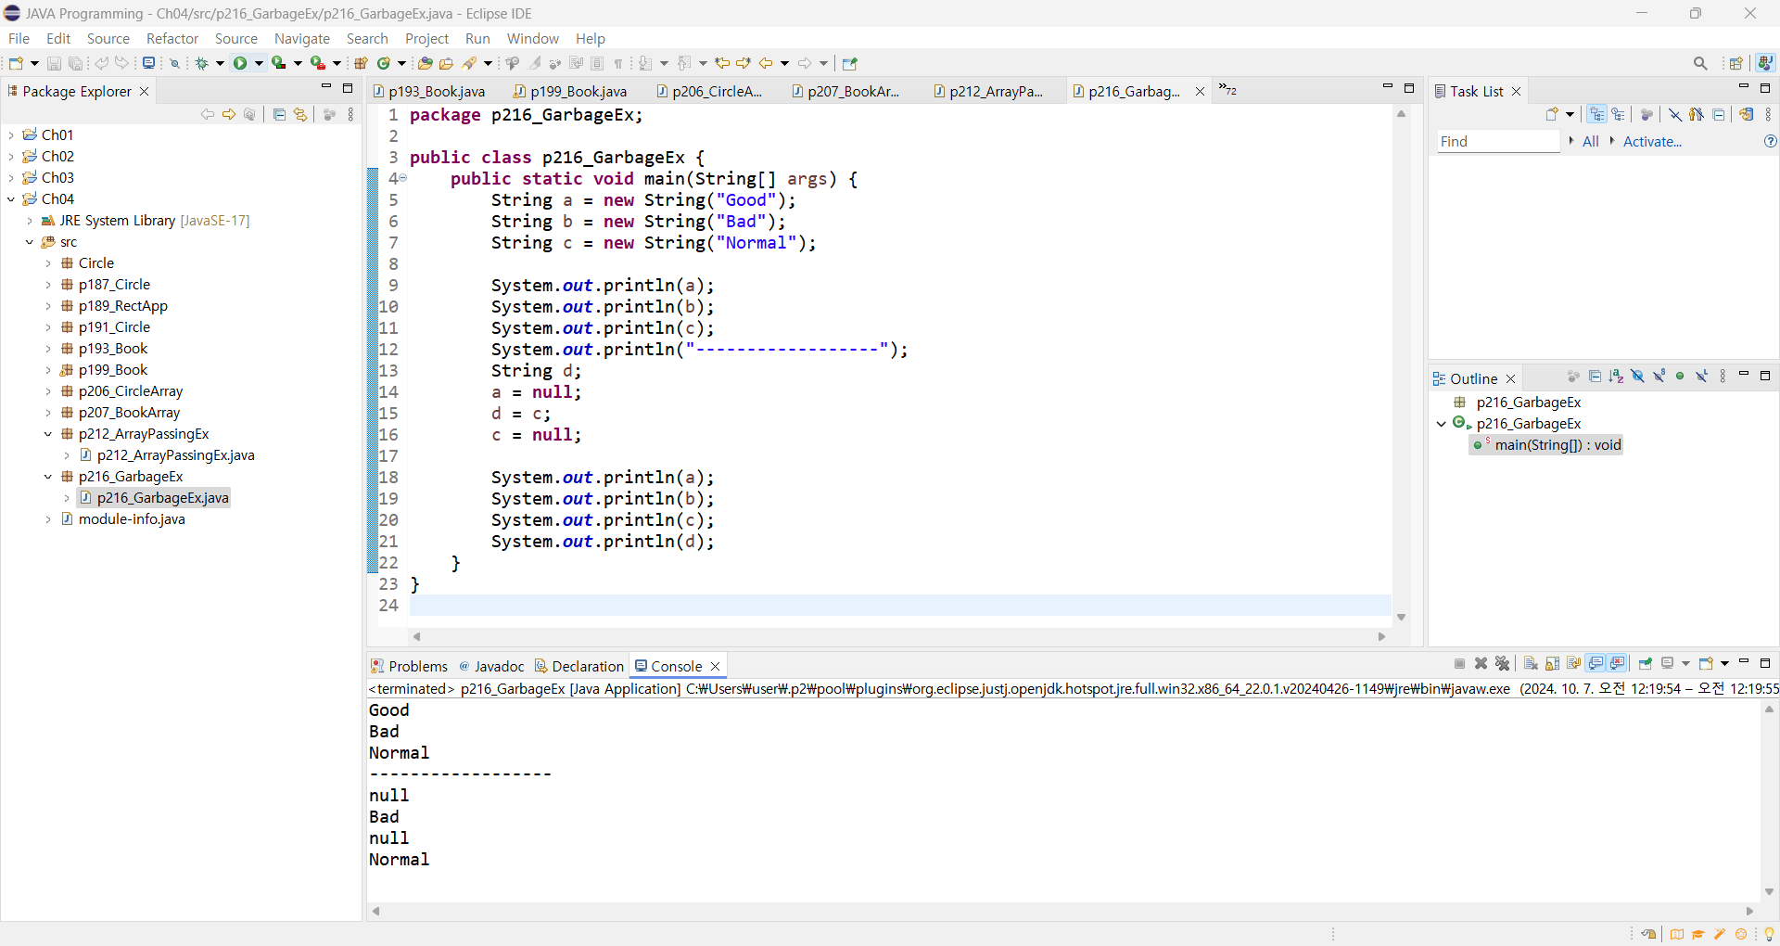
Task: Minimize the Package Explorer view
Action: 326,87
